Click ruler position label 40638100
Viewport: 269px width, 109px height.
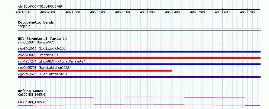[98, 12]
